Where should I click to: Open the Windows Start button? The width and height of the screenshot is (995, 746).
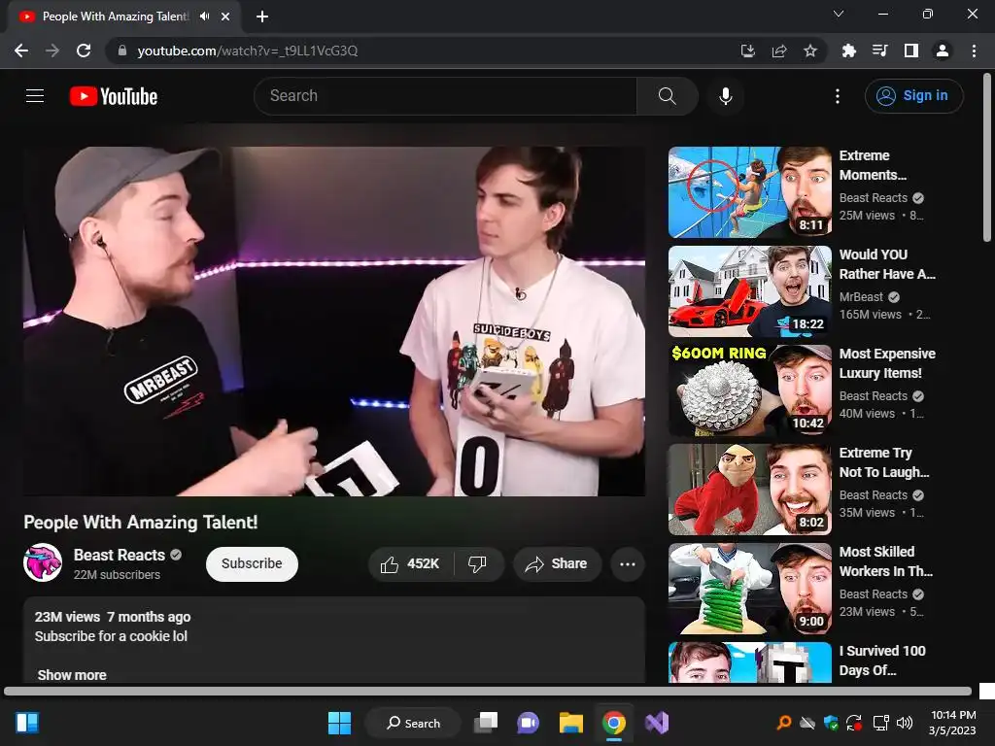pos(339,723)
